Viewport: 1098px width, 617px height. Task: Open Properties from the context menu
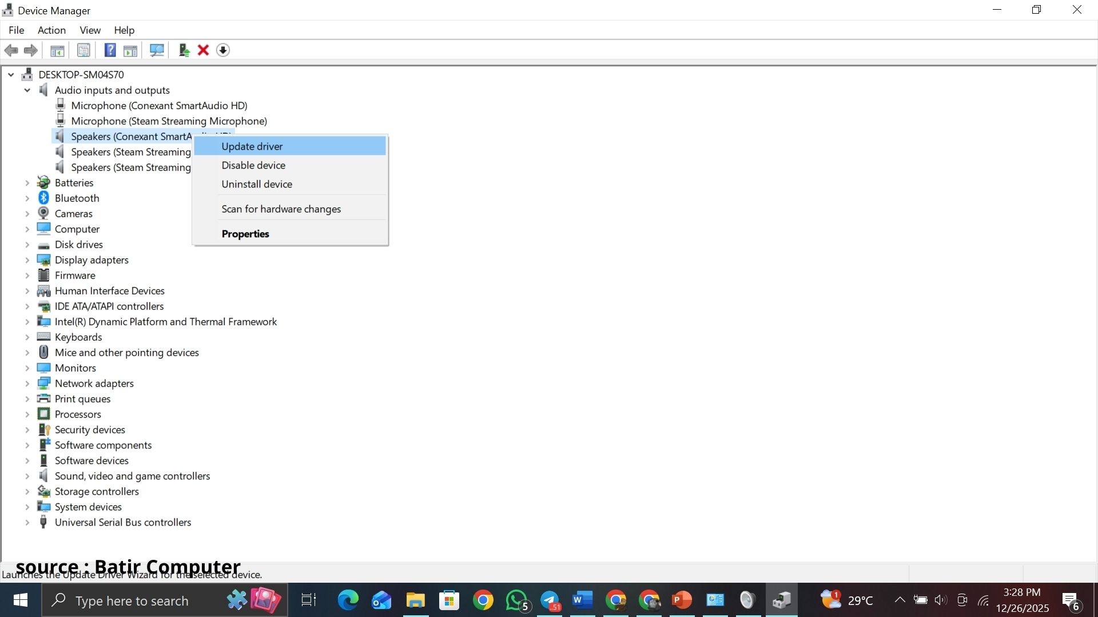click(x=290, y=234)
